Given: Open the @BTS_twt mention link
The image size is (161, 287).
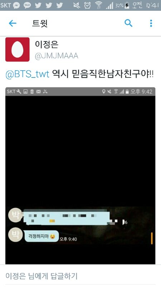Looking at the screenshot, I should pyautogui.click(x=28, y=74).
